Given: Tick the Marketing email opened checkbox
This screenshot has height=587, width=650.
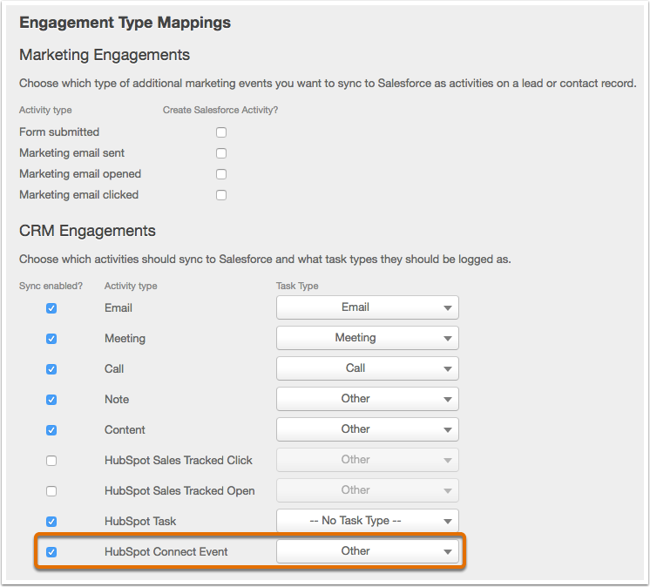Looking at the screenshot, I should pos(221,174).
